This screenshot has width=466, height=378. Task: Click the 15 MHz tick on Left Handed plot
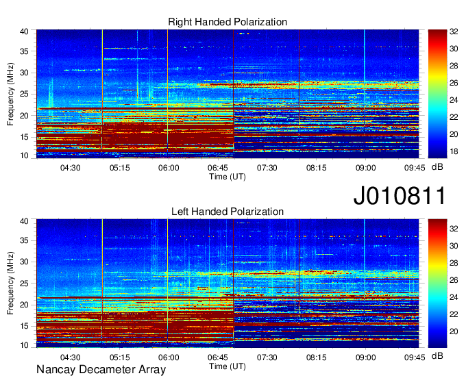[24, 327]
